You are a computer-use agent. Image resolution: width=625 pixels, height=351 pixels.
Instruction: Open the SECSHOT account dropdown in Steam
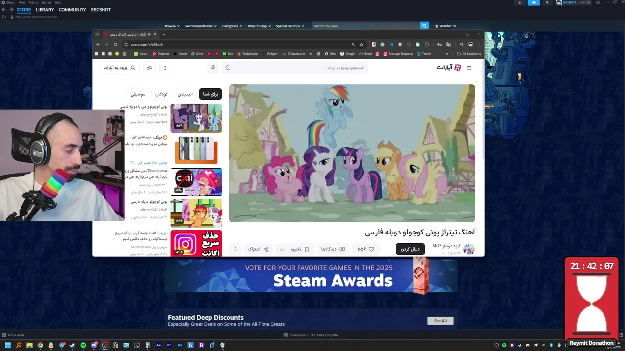(573, 2)
